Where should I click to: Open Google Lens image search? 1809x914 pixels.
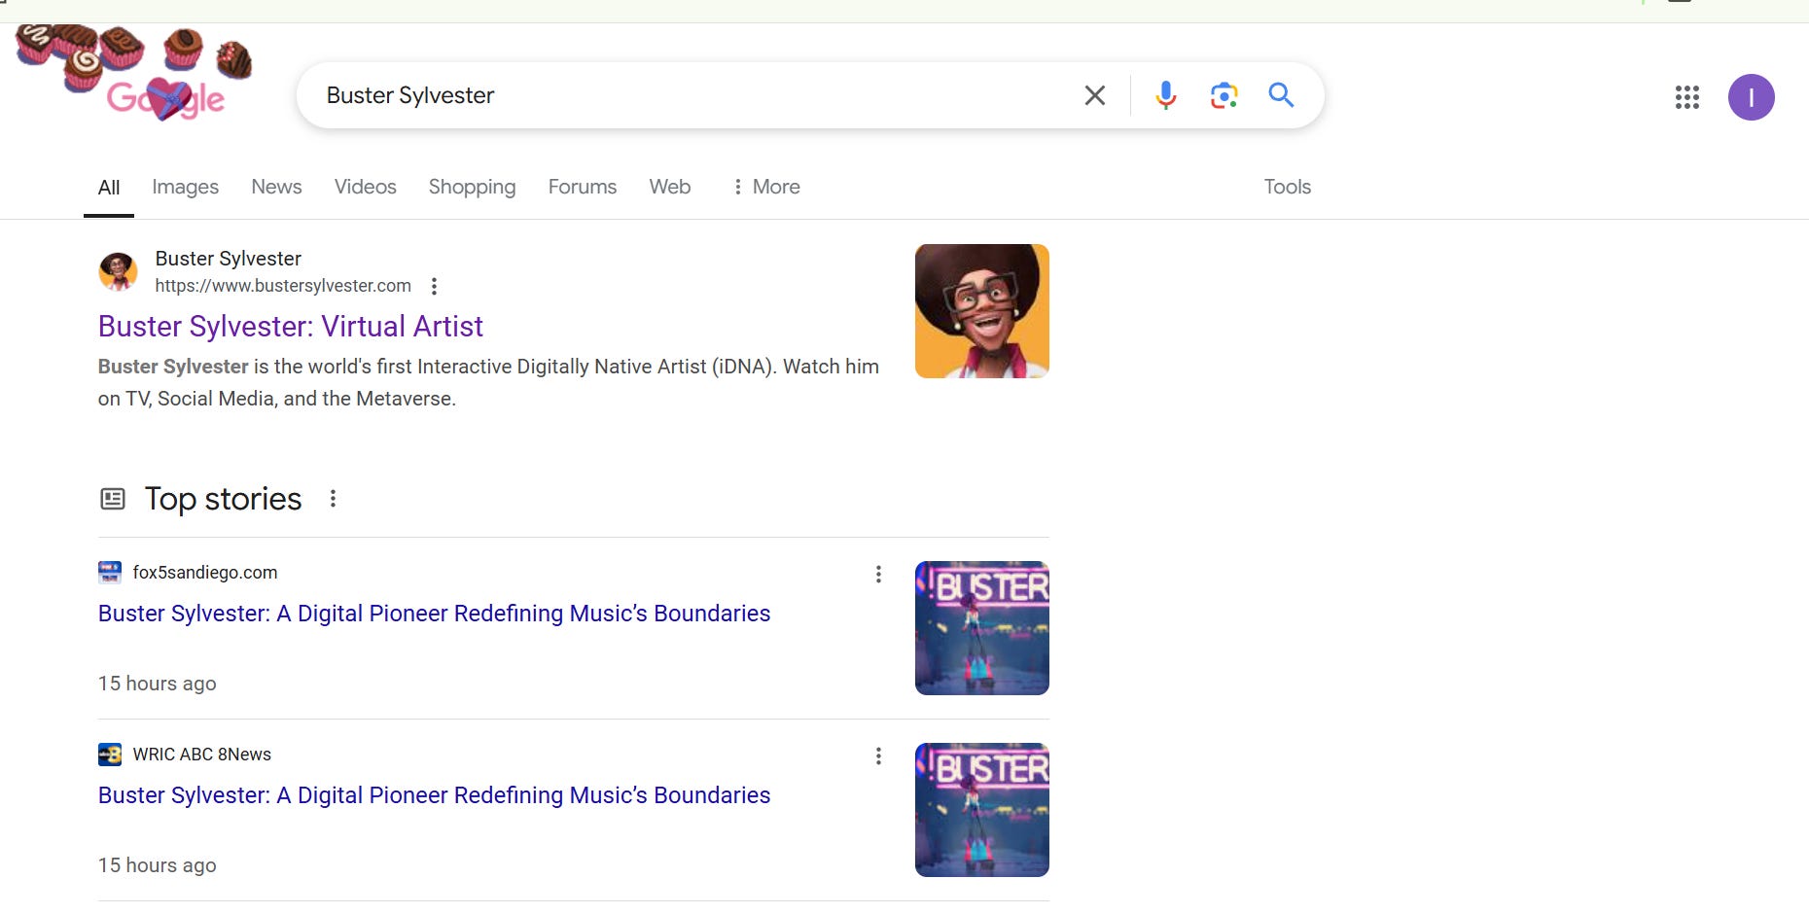coord(1224,95)
